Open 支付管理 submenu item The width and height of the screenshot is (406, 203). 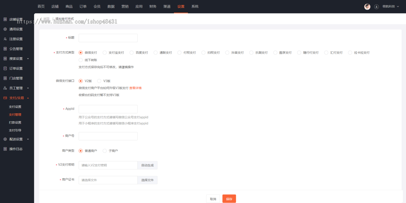(15, 115)
